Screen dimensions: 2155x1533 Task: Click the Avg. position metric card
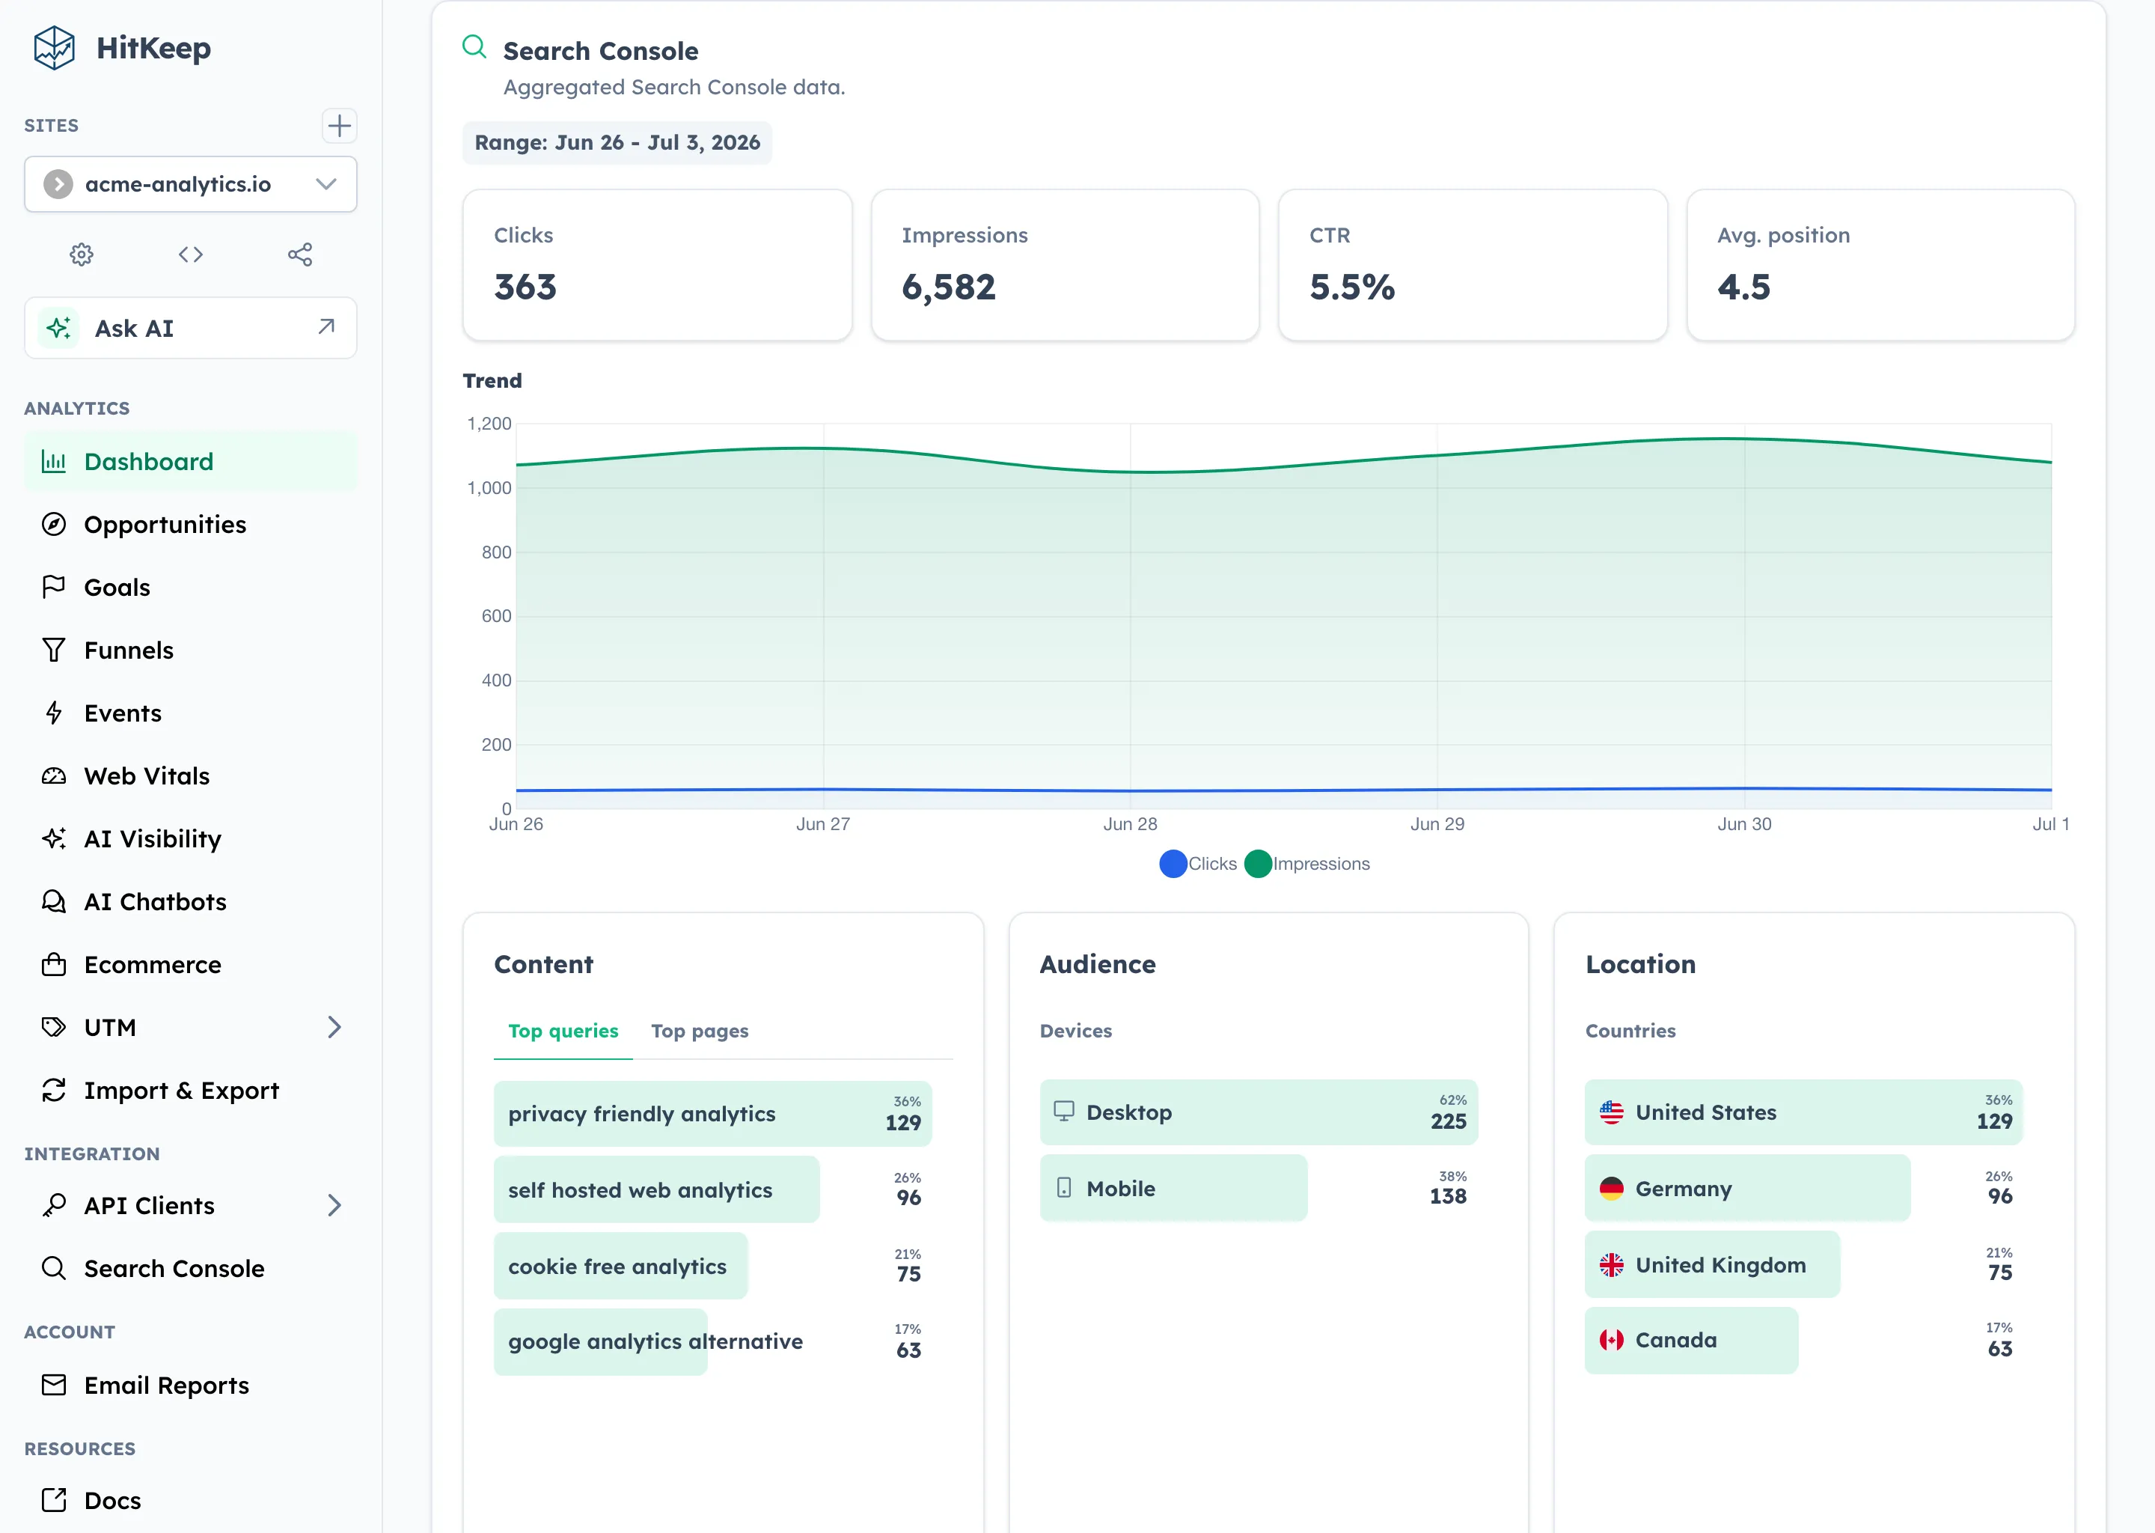point(1880,265)
